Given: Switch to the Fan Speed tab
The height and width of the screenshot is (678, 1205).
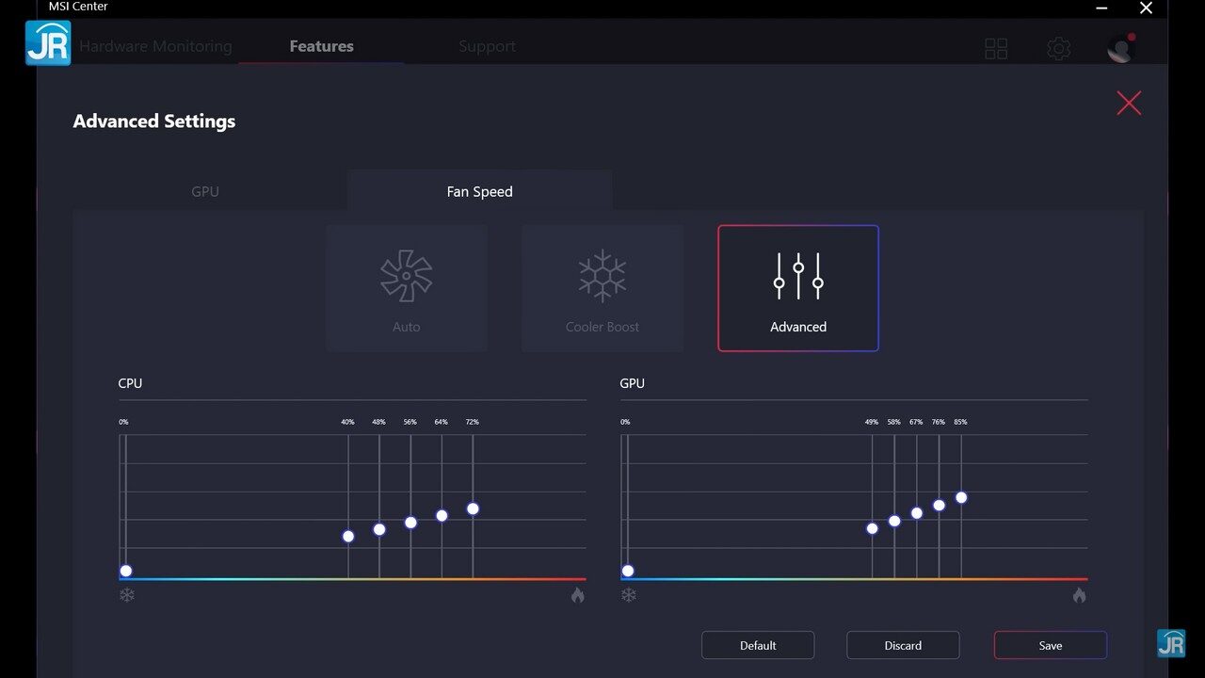Looking at the screenshot, I should (480, 191).
